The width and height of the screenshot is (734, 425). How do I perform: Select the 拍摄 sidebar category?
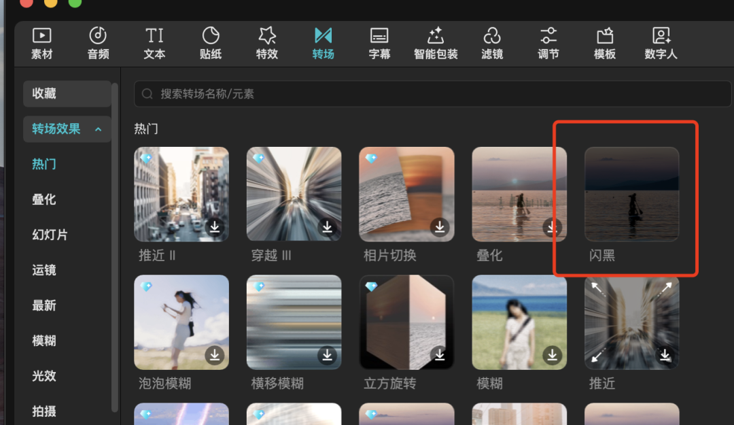[44, 411]
